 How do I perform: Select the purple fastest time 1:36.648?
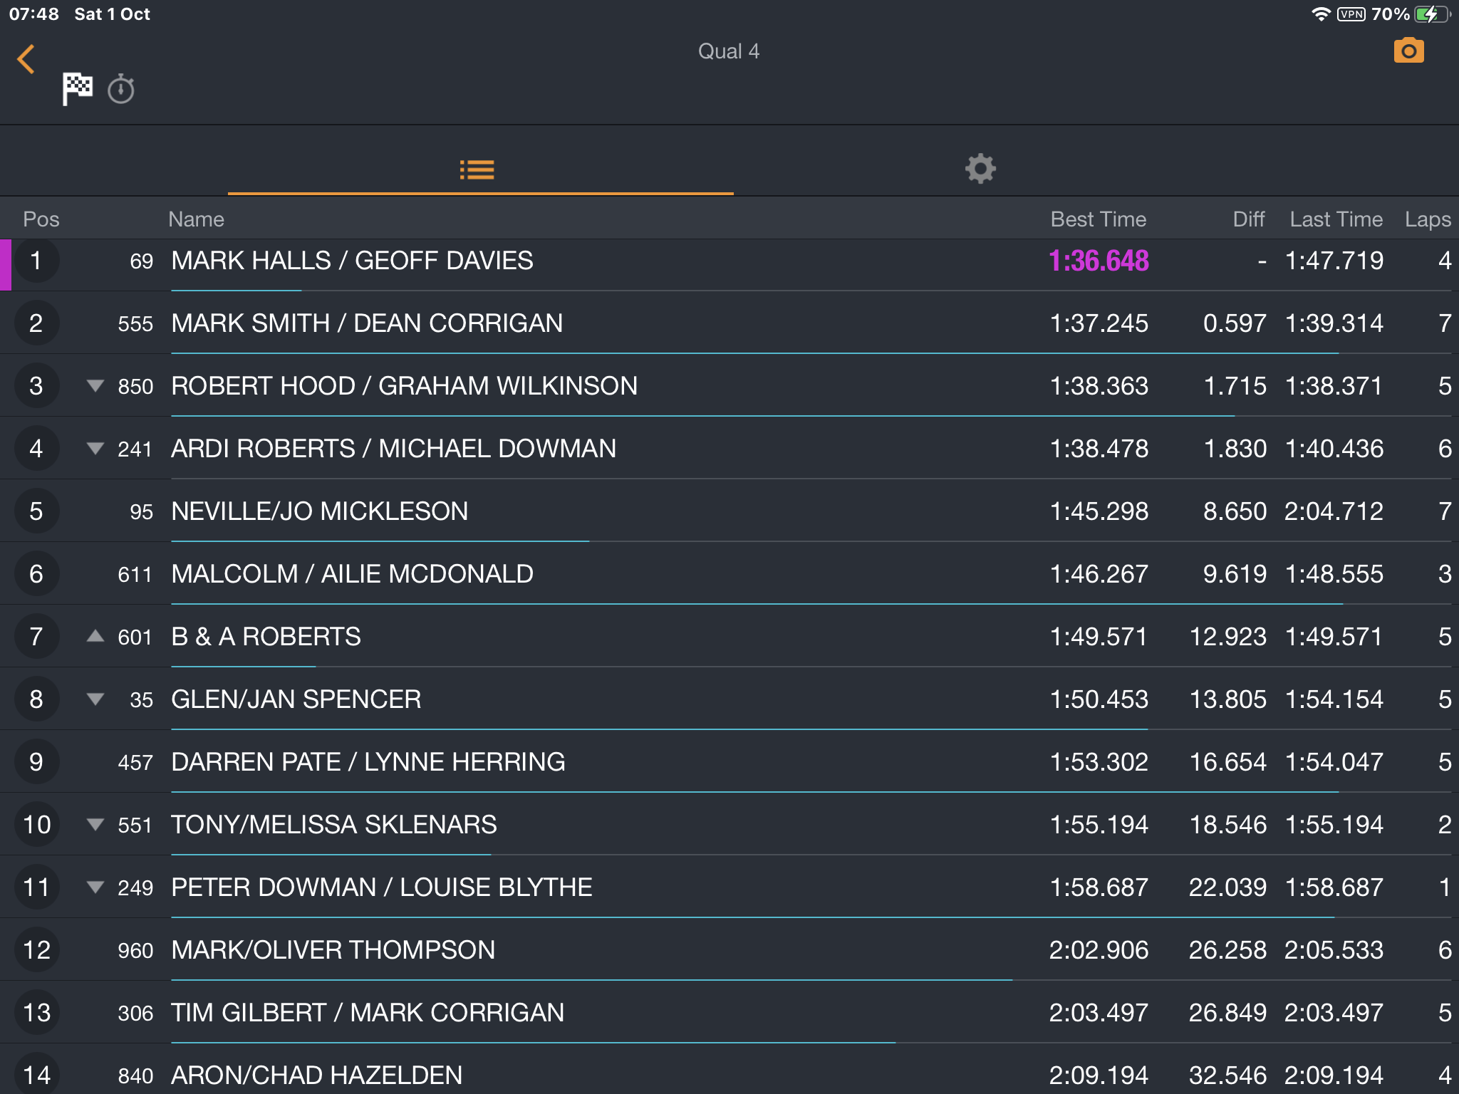click(1099, 261)
